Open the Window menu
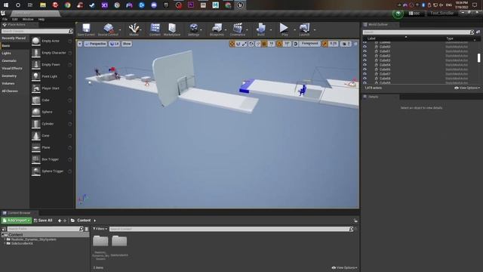The image size is (483, 272). click(28, 19)
